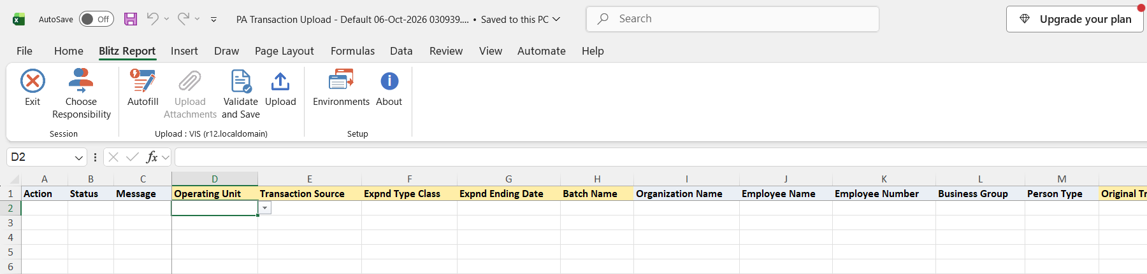The width and height of the screenshot is (1147, 274).
Task: Run the Autofill tool
Action: tap(143, 87)
